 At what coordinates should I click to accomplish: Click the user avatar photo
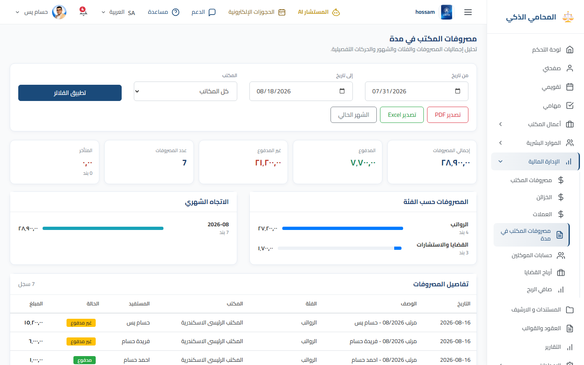59,12
